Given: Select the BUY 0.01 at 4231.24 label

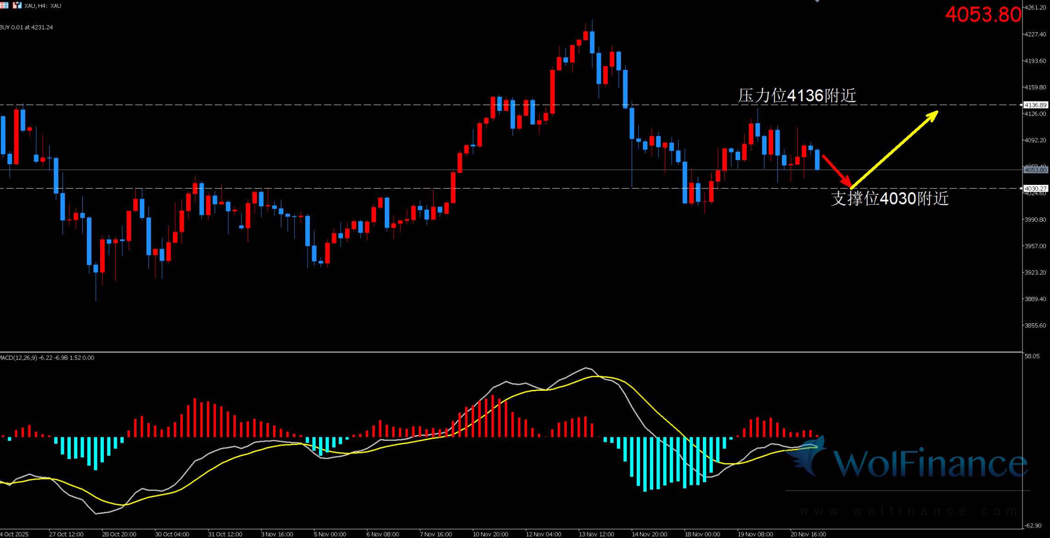Looking at the screenshot, I should click(x=27, y=27).
